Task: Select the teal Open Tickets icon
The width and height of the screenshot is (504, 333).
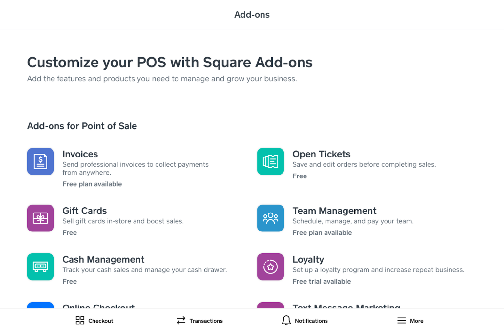Action: click(270, 161)
